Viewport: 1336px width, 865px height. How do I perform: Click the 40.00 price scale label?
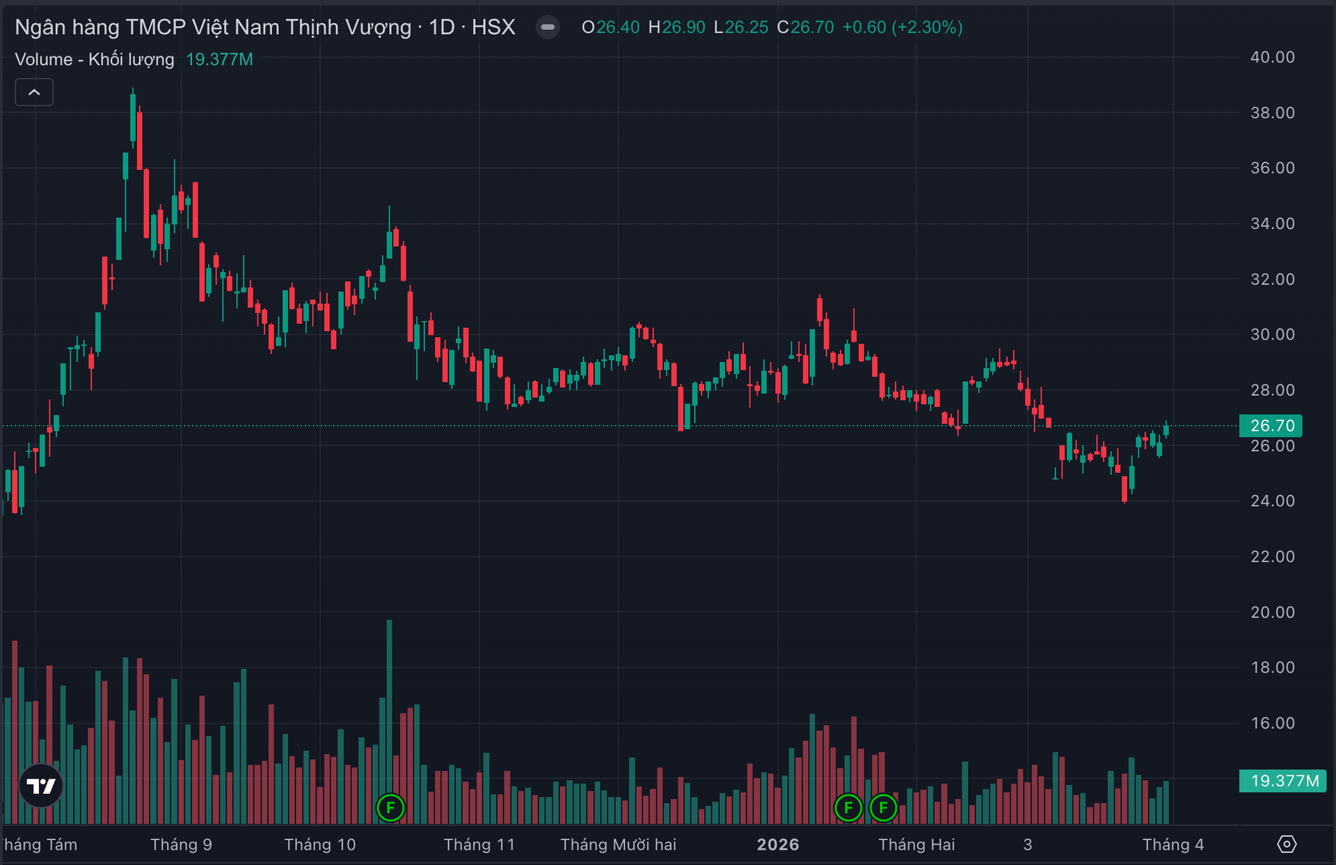(1272, 57)
